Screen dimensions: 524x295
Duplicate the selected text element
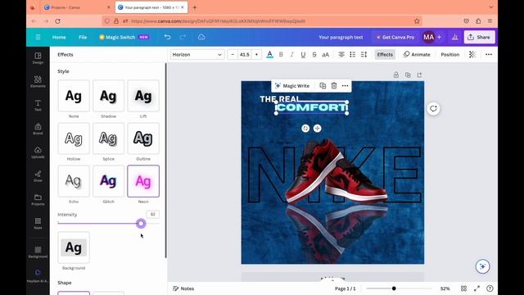click(x=323, y=86)
